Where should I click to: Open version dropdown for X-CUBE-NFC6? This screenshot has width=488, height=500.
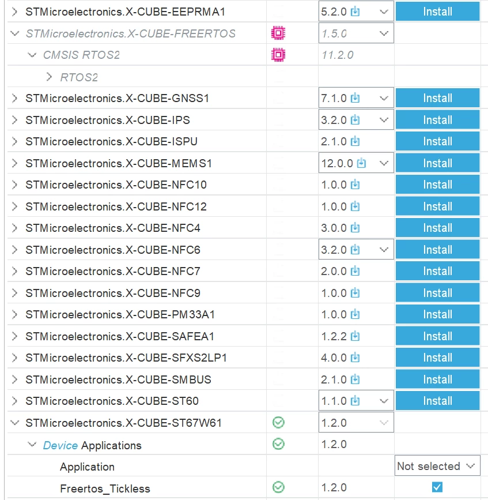(384, 250)
